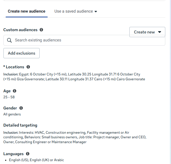
Task: Click the Custom audiences info icon
Action: (41, 30)
